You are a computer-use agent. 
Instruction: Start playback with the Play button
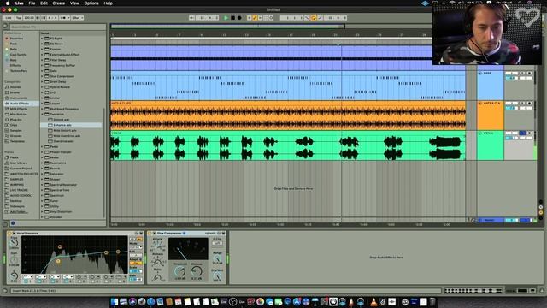point(226,18)
